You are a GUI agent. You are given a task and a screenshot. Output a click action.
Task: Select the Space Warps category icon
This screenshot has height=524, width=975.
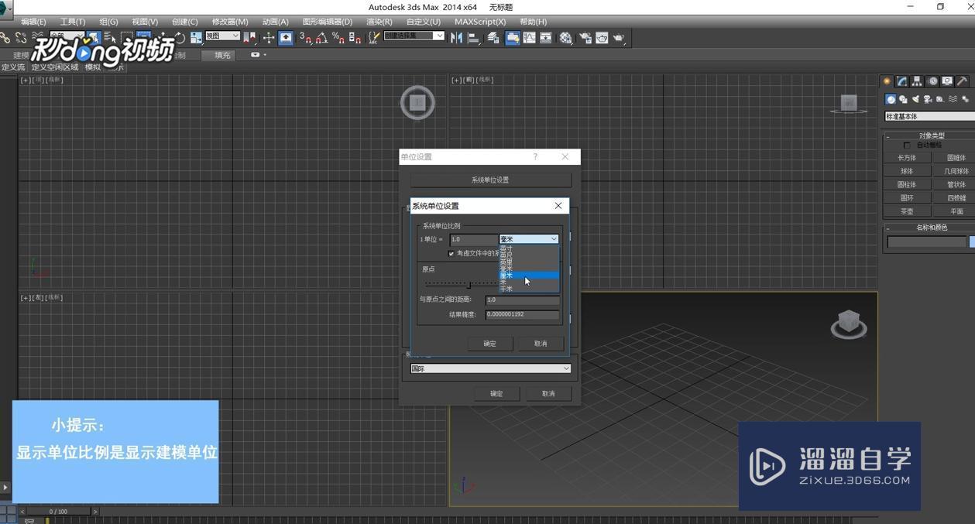(x=953, y=99)
